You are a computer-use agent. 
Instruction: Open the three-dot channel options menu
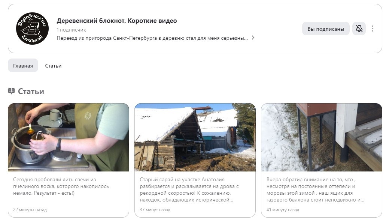click(x=373, y=29)
